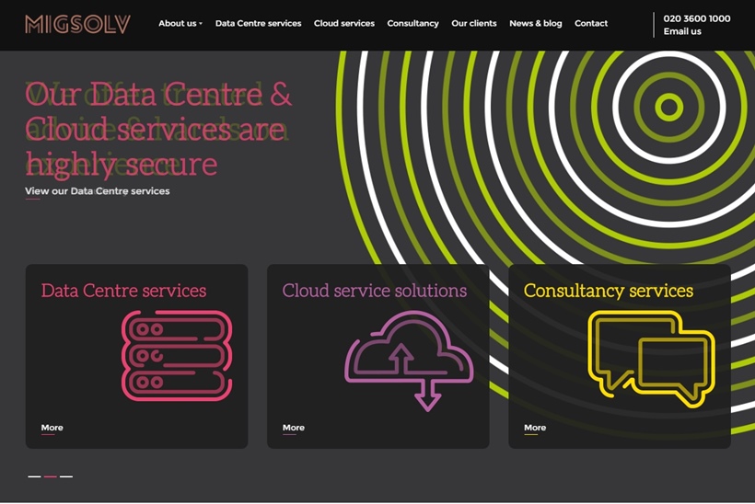755x504 pixels.
Task: Switch to the third carousel slide indicator
Action: click(x=66, y=476)
